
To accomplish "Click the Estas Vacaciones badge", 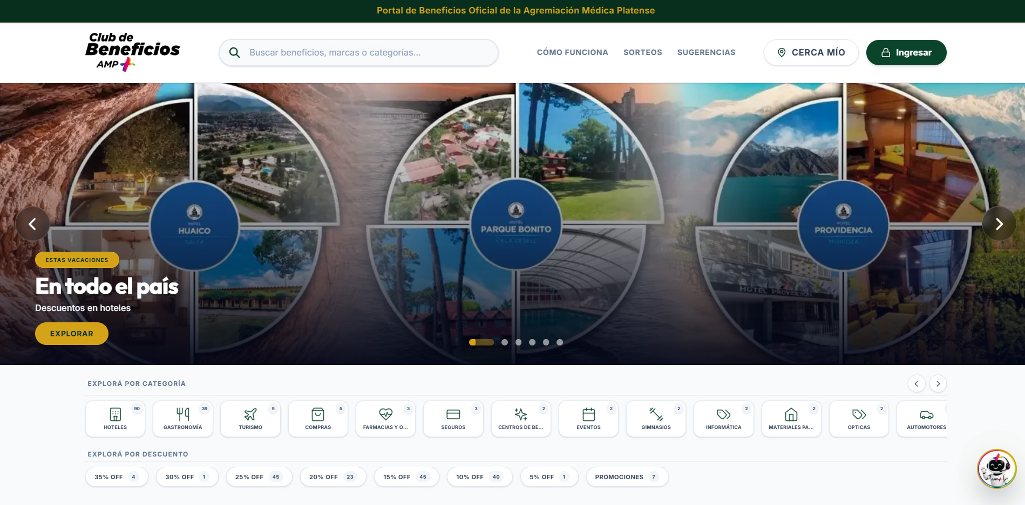I will pos(77,260).
